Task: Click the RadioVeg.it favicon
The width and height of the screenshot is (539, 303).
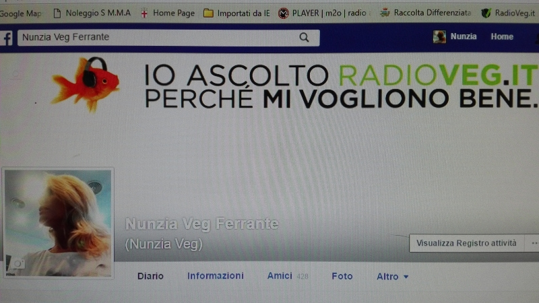Action: pyautogui.click(x=486, y=13)
